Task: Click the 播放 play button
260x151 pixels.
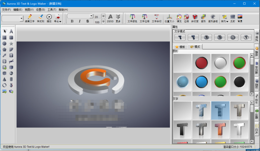Action: [x=49, y=18]
